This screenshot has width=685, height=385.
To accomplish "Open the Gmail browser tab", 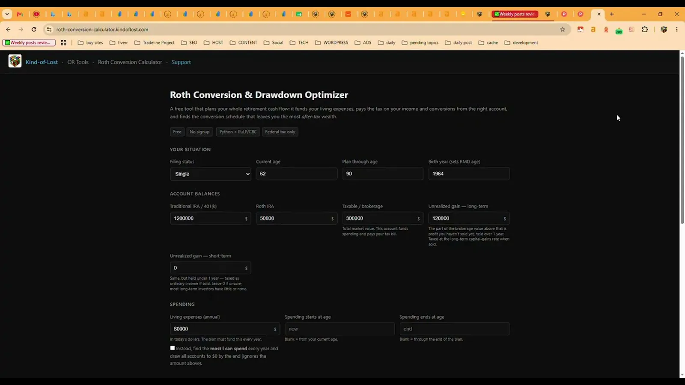I will 20,14.
